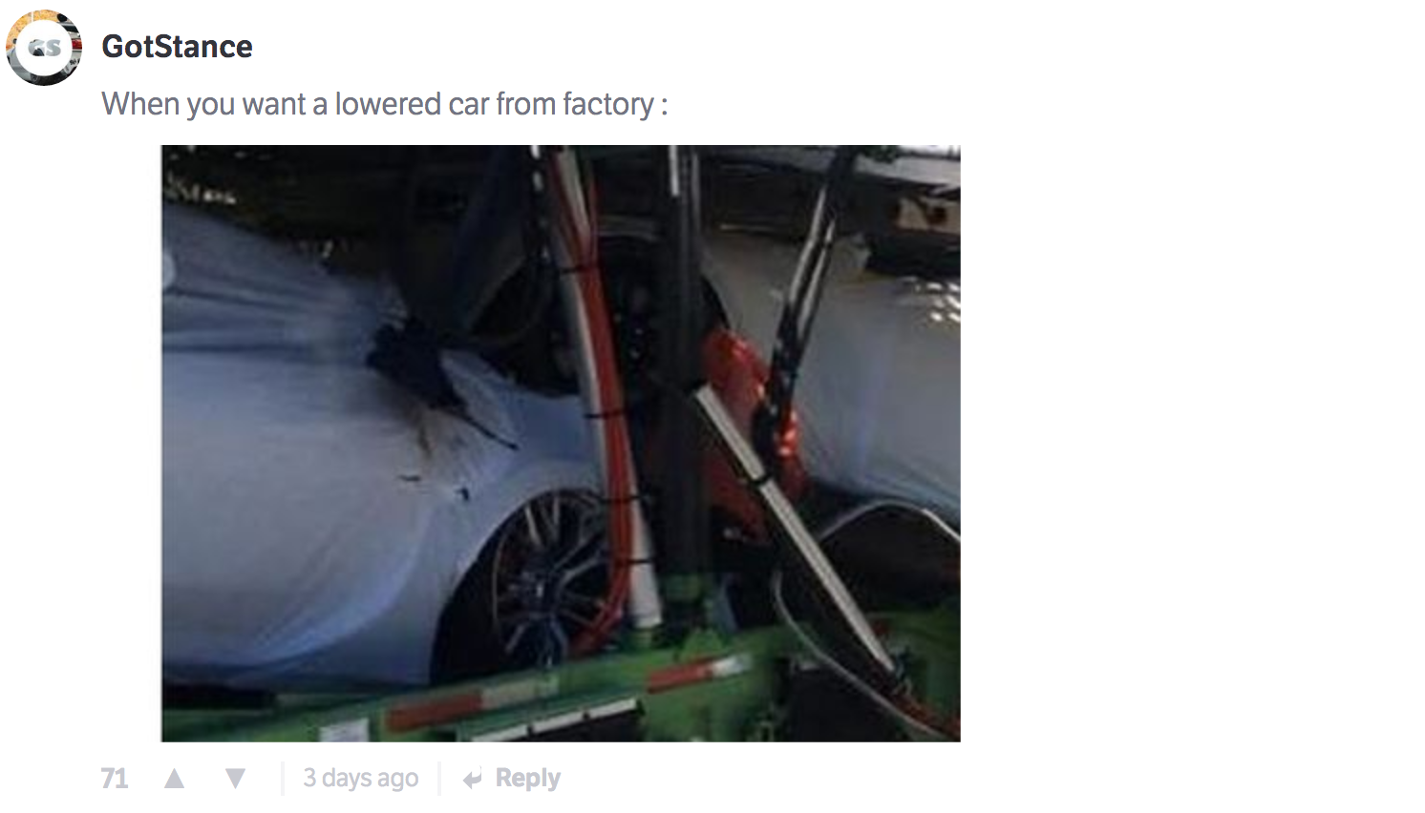Click the 71 vote count
This screenshot has width=1425, height=813.
pyautogui.click(x=115, y=779)
